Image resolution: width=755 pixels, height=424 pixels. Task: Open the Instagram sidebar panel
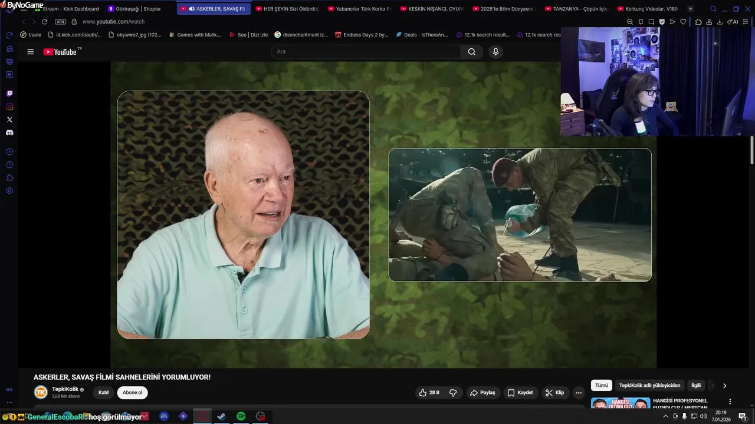9,107
